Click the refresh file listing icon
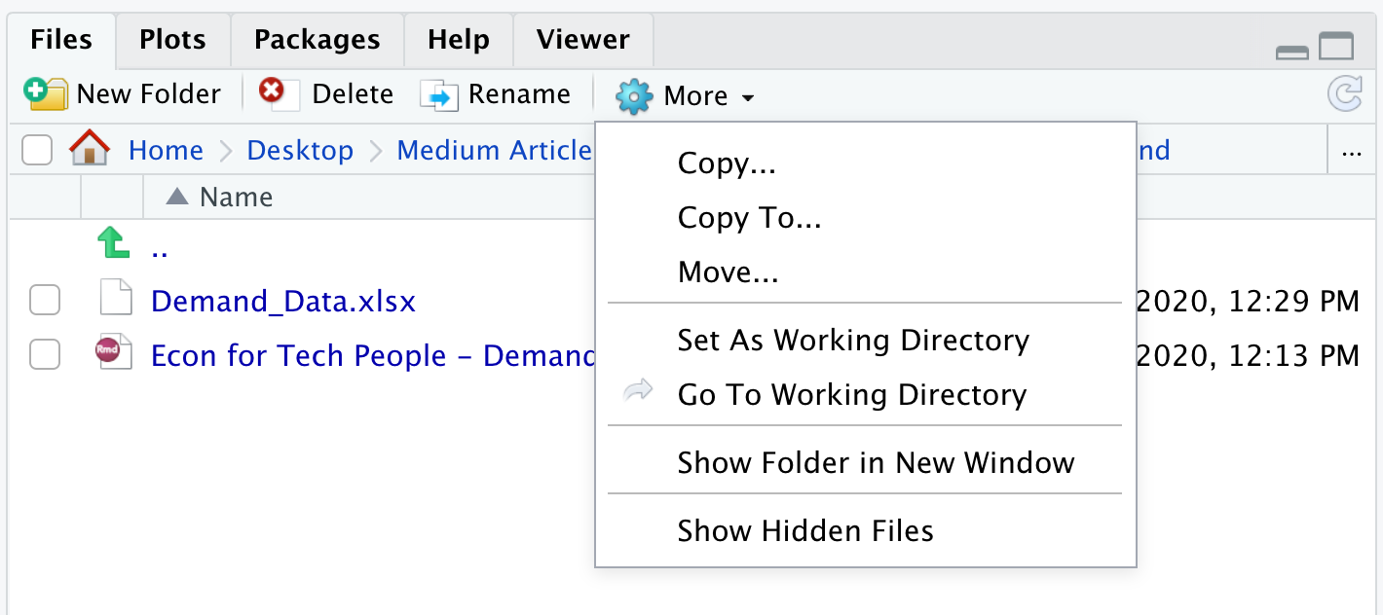 (1345, 93)
